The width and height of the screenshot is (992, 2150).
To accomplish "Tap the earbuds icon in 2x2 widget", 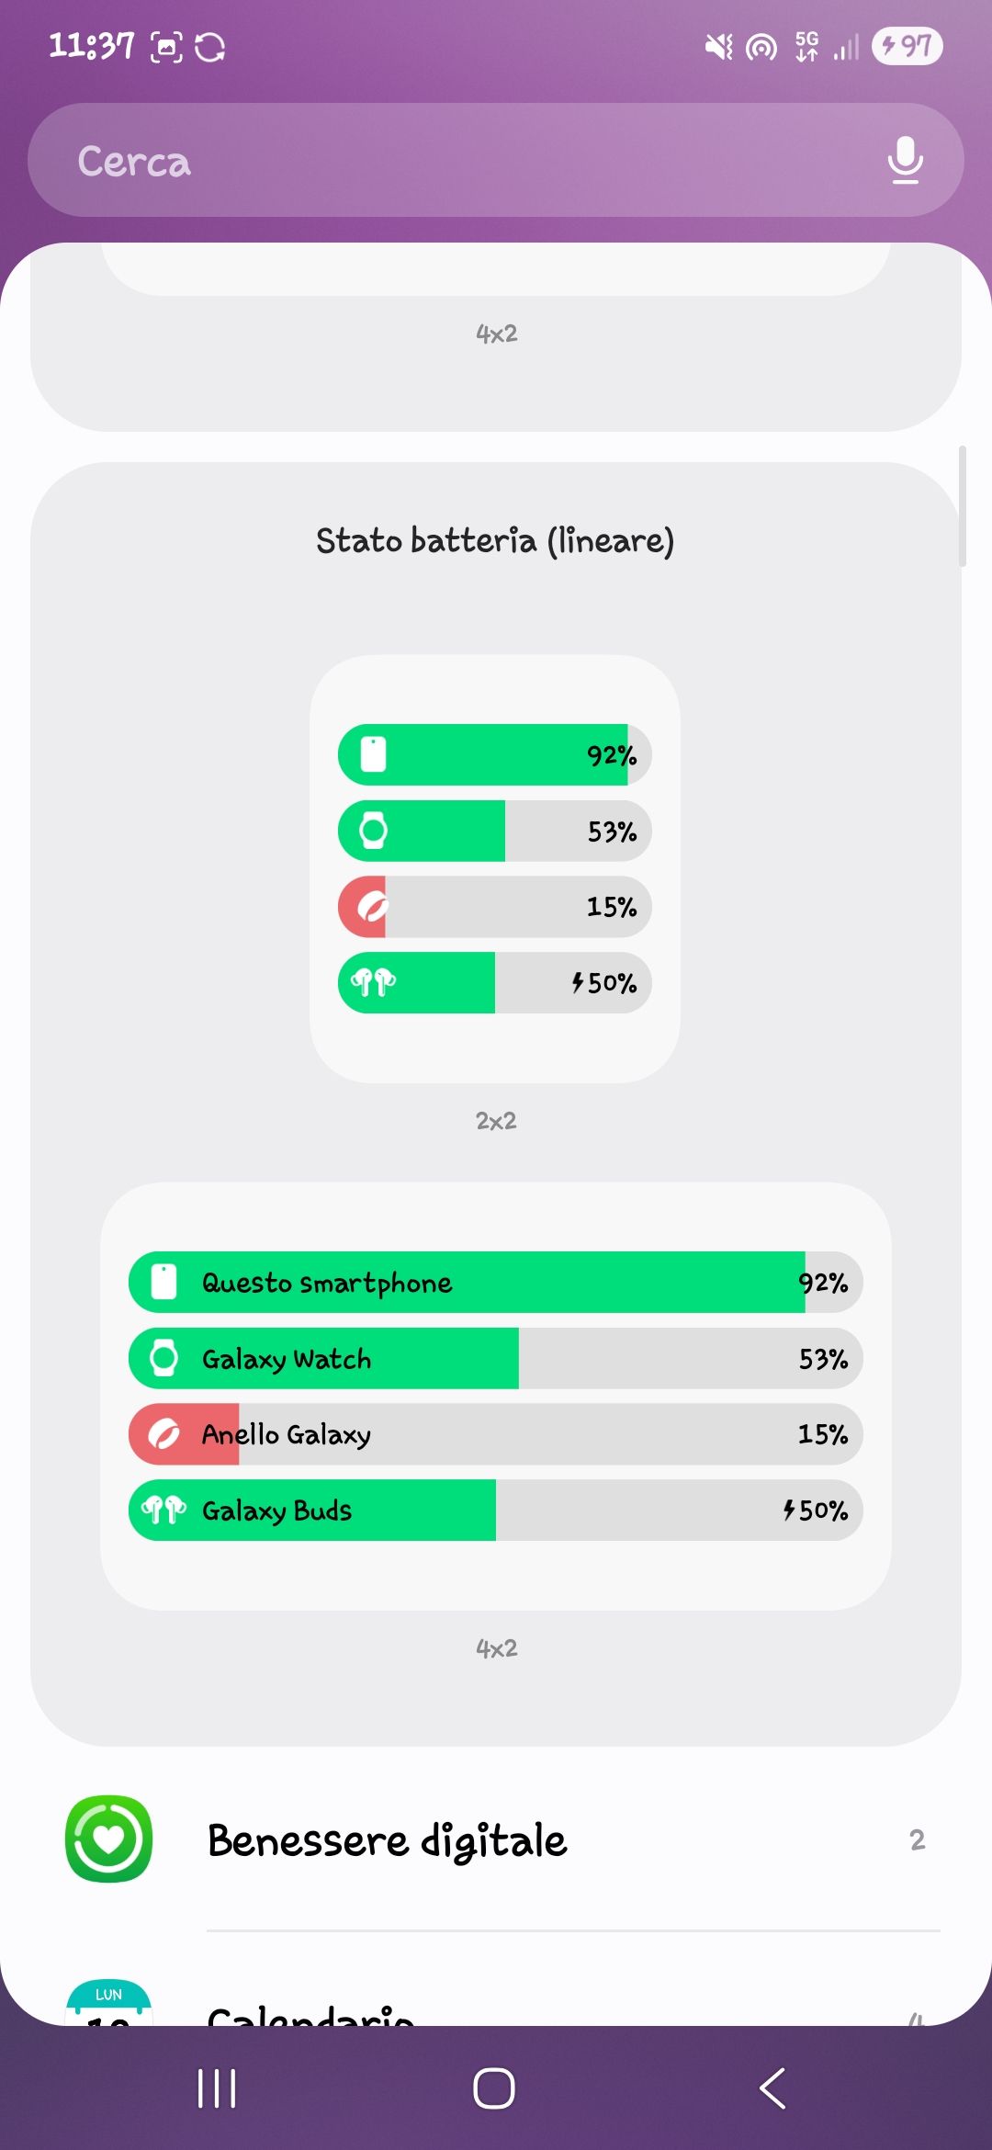I will [x=373, y=982].
